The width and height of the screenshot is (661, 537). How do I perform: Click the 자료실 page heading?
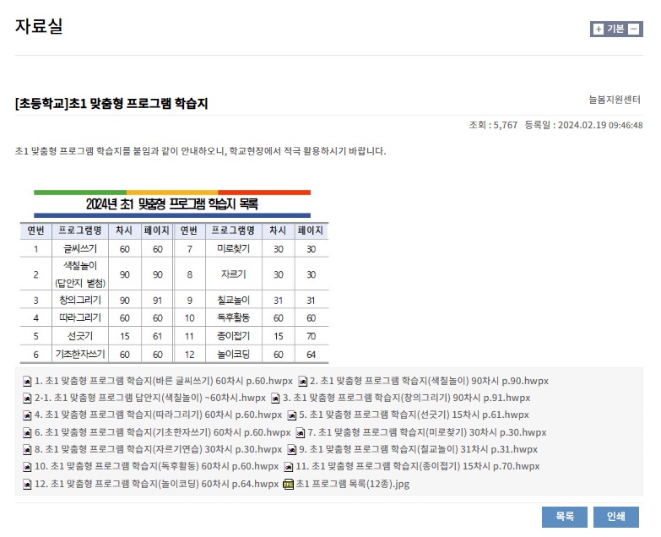[x=39, y=26]
